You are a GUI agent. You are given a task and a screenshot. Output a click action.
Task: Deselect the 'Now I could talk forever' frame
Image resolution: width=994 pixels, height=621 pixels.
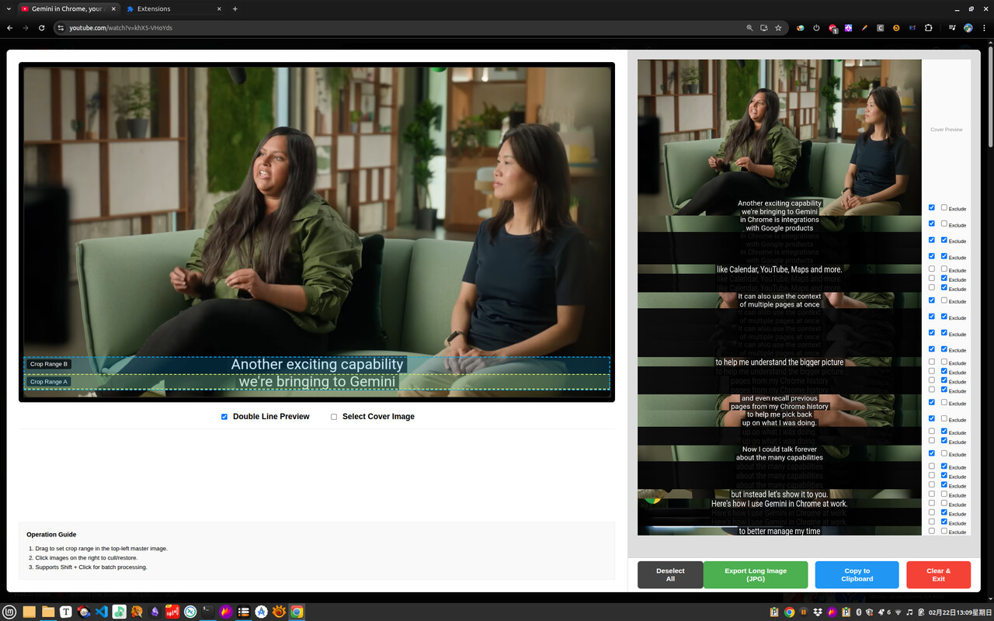click(932, 453)
